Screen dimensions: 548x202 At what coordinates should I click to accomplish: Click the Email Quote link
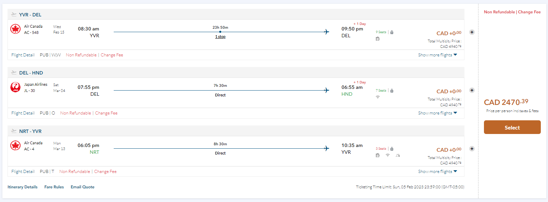[x=83, y=187]
